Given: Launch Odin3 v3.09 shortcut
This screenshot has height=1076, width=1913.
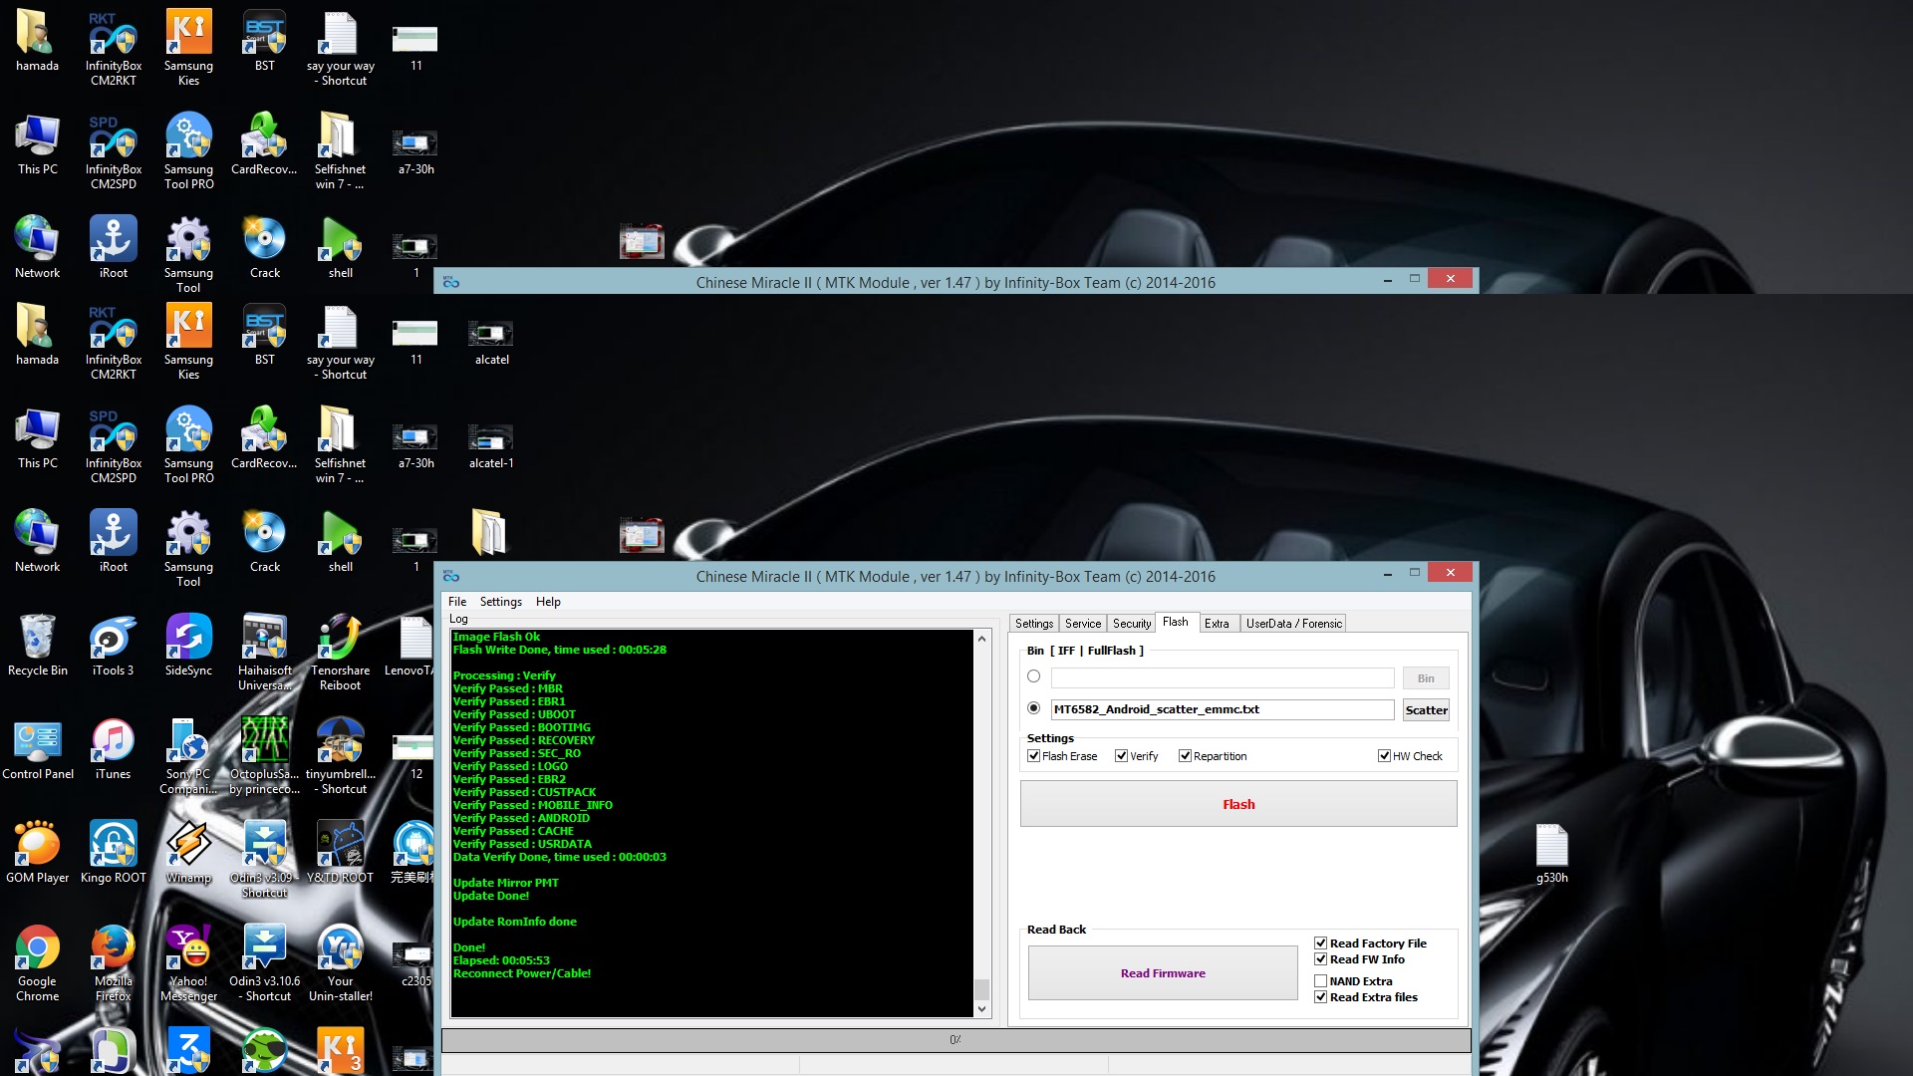Looking at the screenshot, I should click(265, 860).
